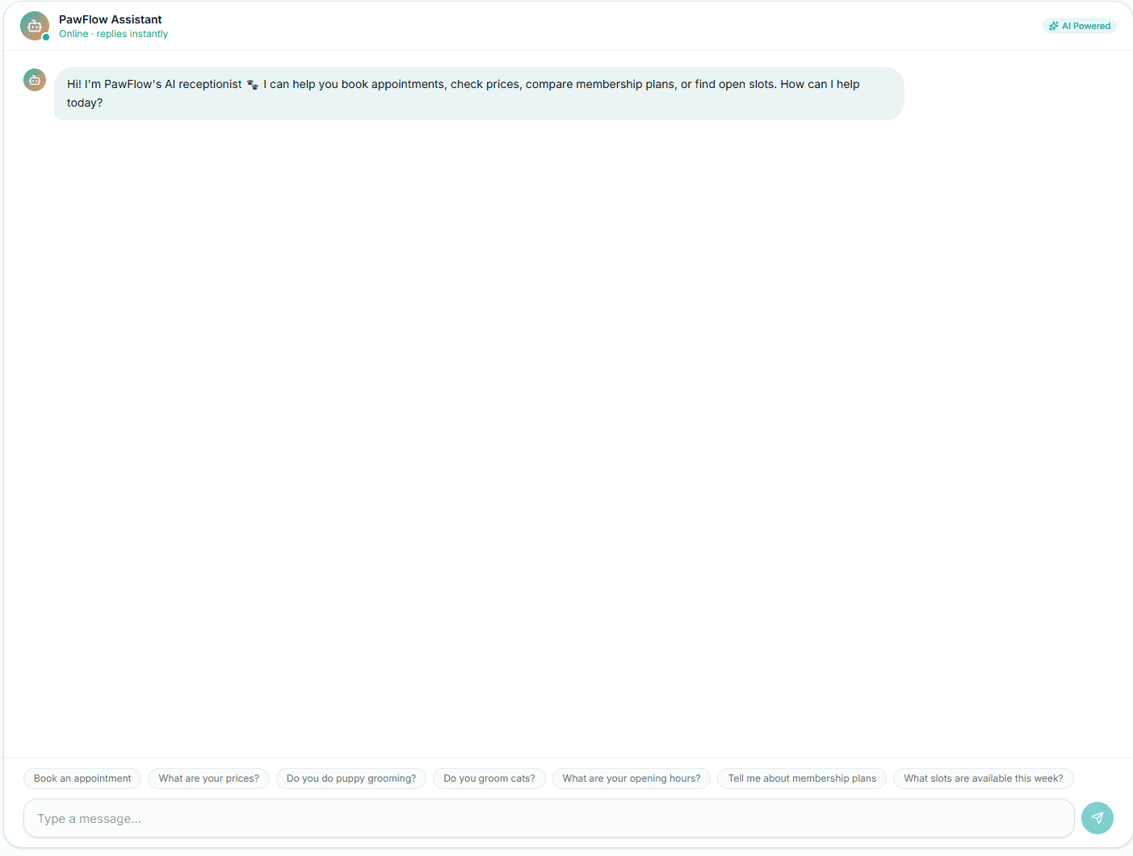Tap the 'Do you groom cats?' quick reply

489,778
